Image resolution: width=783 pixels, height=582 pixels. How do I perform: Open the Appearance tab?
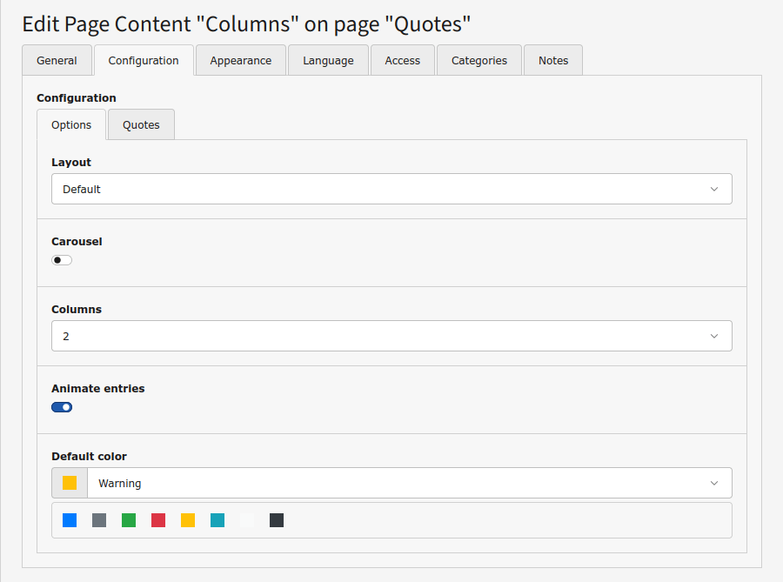pyautogui.click(x=241, y=61)
